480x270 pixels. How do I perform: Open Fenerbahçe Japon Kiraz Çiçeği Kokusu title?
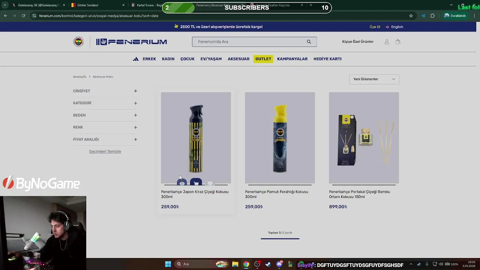(195, 194)
